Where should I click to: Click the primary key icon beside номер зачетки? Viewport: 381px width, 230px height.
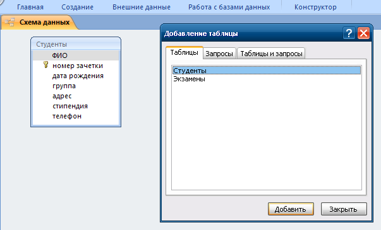pos(45,65)
